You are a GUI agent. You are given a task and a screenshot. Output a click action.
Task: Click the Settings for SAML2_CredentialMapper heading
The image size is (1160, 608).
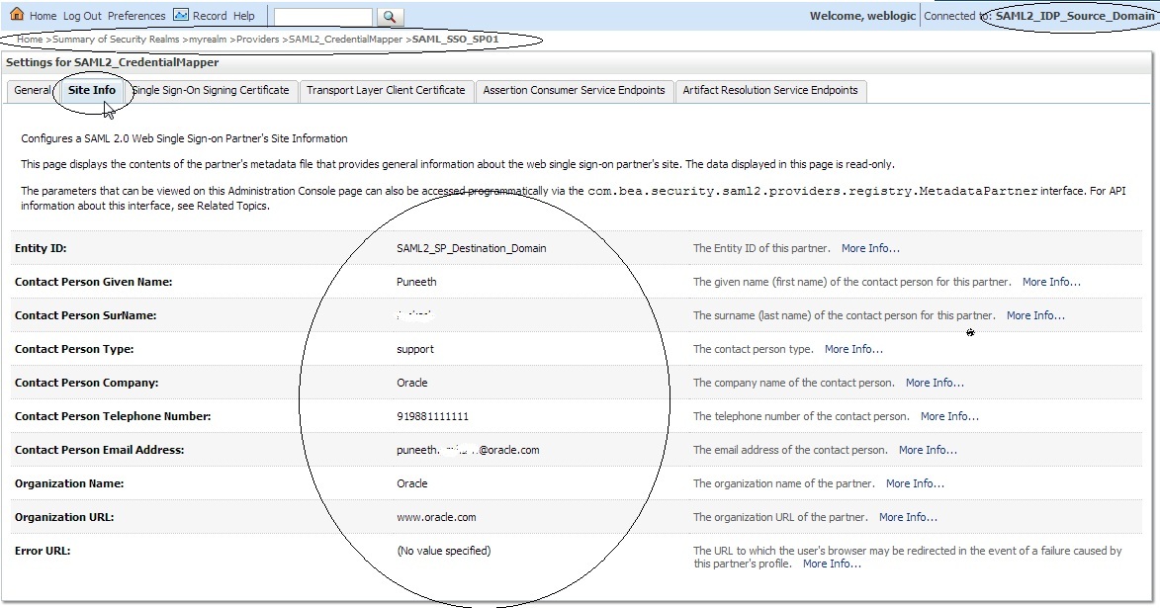(113, 62)
